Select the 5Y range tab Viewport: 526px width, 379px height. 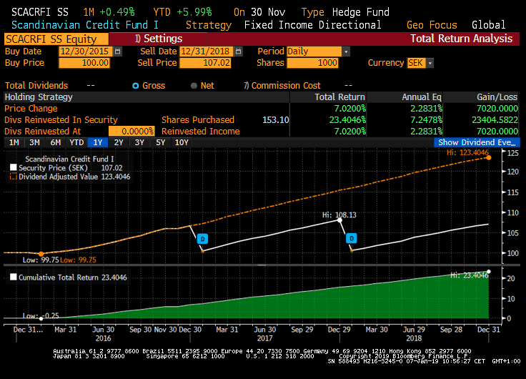click(x=160, y=142)
